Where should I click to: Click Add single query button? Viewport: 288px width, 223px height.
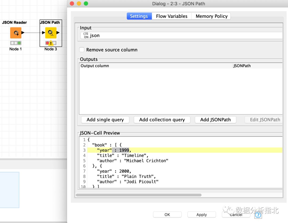[x=105, y=120]
